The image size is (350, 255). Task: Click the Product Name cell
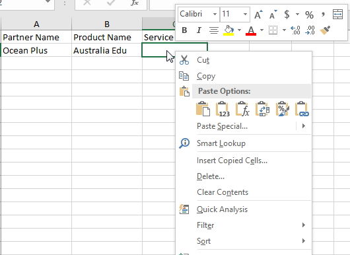[107, 37]
